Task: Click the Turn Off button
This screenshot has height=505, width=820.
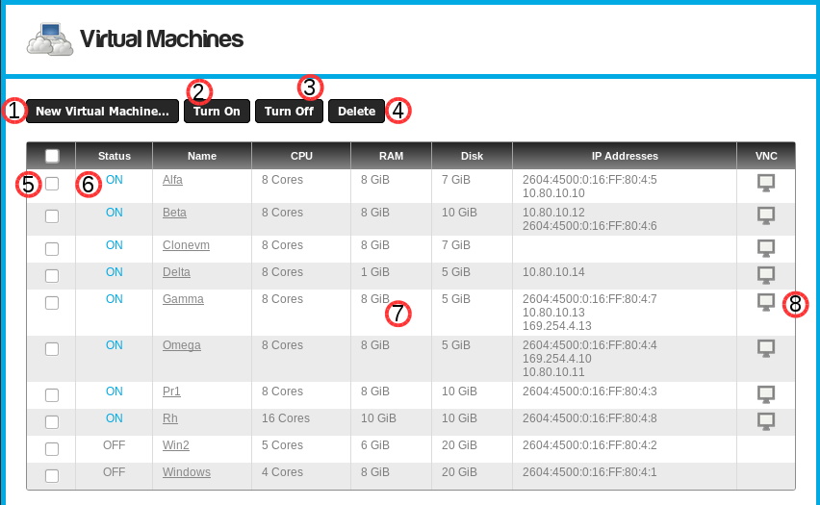Action: (x=289, y=112)
